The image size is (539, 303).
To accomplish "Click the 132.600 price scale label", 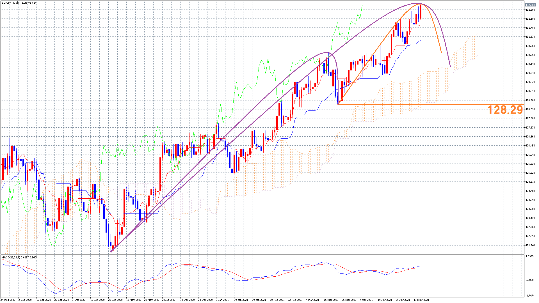I will coord(530,10).
